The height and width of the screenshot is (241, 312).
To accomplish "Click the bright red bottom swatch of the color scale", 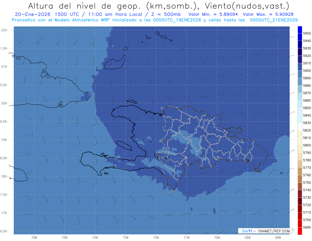I will (x=300, y=231).
